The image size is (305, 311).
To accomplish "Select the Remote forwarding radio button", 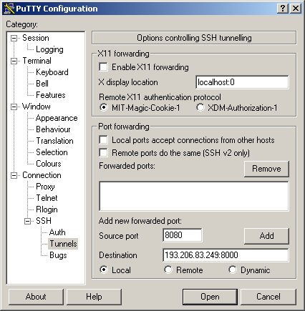I will point(168,270).
